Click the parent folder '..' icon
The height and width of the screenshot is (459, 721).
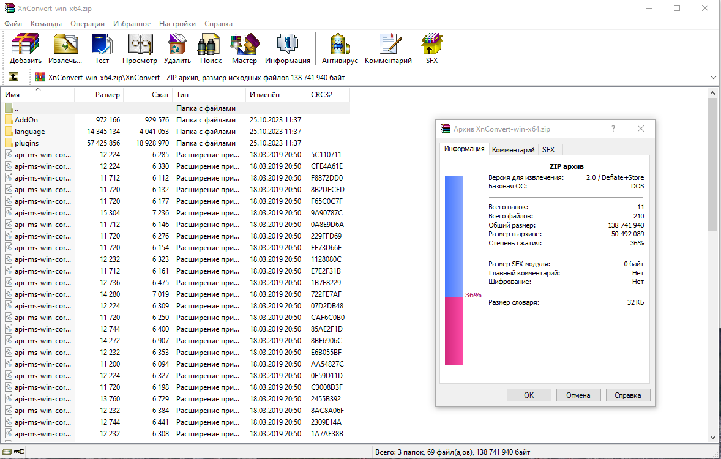tap(9, 108)
